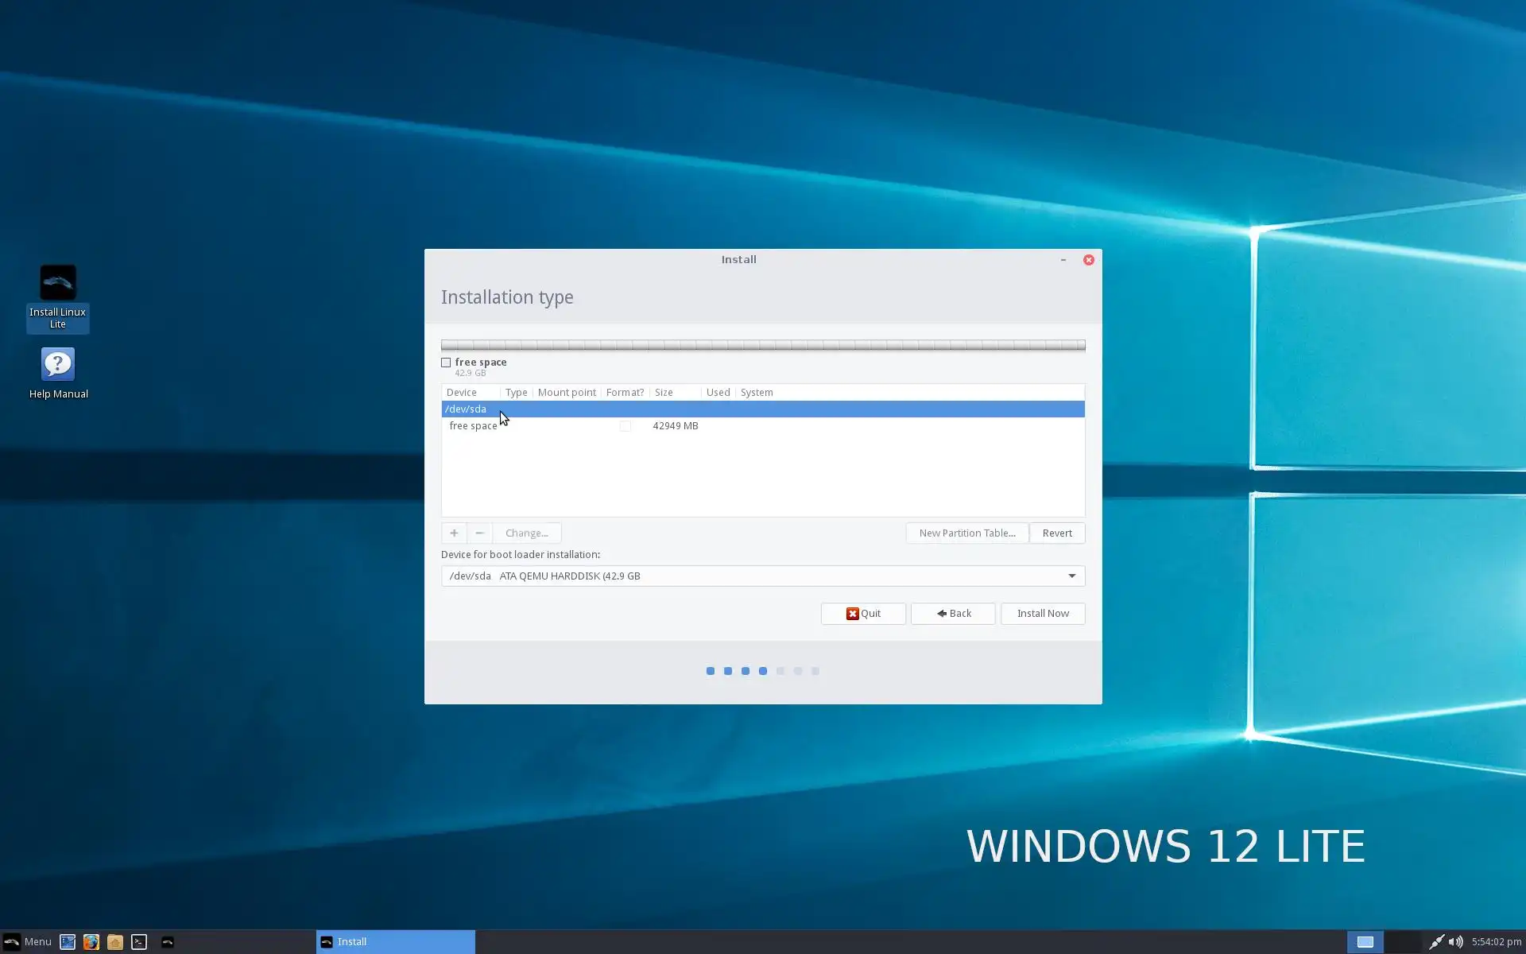1526x954 pixels.
Task: Launch Firefox from the taskbar
Action: click(x=91, y=942)
